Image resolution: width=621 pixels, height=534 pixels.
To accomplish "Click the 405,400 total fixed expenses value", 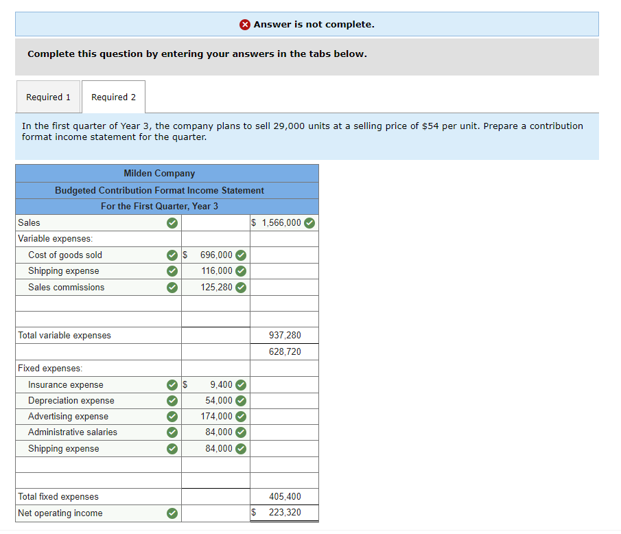I will [285, 496].
